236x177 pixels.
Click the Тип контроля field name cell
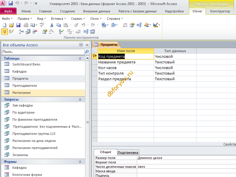click(x=126, y=73)
